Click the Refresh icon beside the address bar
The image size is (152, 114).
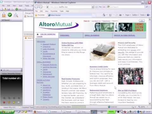tap(100, 7)
